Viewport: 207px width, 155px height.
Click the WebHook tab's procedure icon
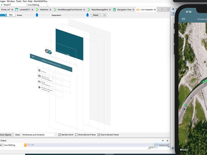pos(37,10)
